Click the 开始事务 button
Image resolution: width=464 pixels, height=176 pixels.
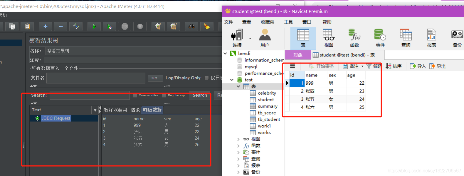(x=321, y=66)
